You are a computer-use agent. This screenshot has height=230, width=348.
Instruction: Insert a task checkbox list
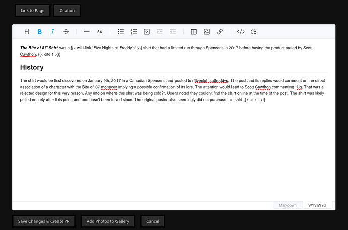click(x=147, y=32)
